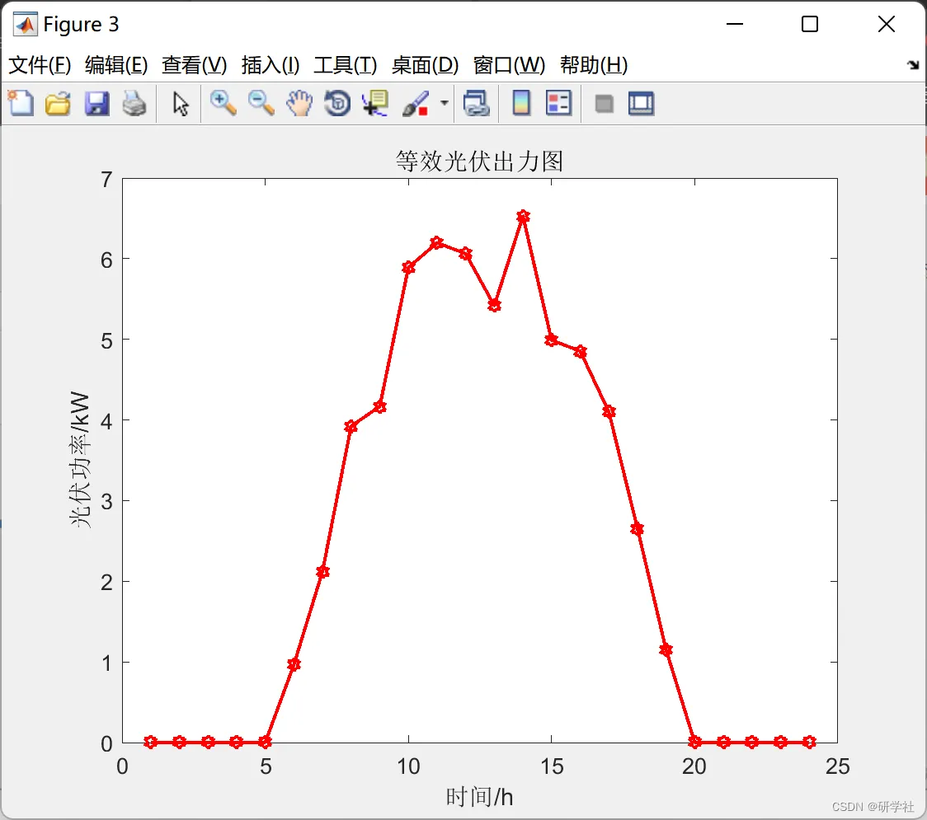927x820 pixels.
Task: Open the 窗口(W) menu
Action: [x=509, y=65]
